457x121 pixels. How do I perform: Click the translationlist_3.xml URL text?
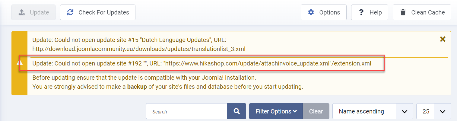[141, 49]
